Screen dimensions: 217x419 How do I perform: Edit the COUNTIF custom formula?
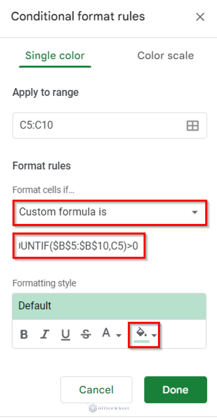[79, 246]
